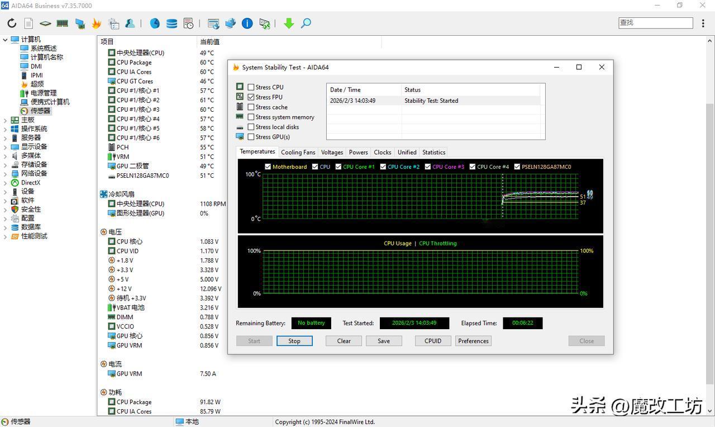
Task: Toggle CPU Core #4 graph legend checkbox
Action: [473, 167]
